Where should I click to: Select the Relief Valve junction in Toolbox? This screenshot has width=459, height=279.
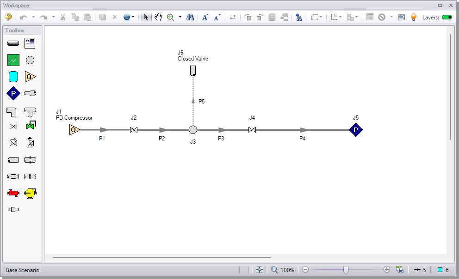click(30, 142)
